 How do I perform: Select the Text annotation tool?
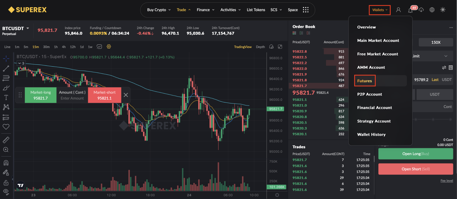pos(6,98)
